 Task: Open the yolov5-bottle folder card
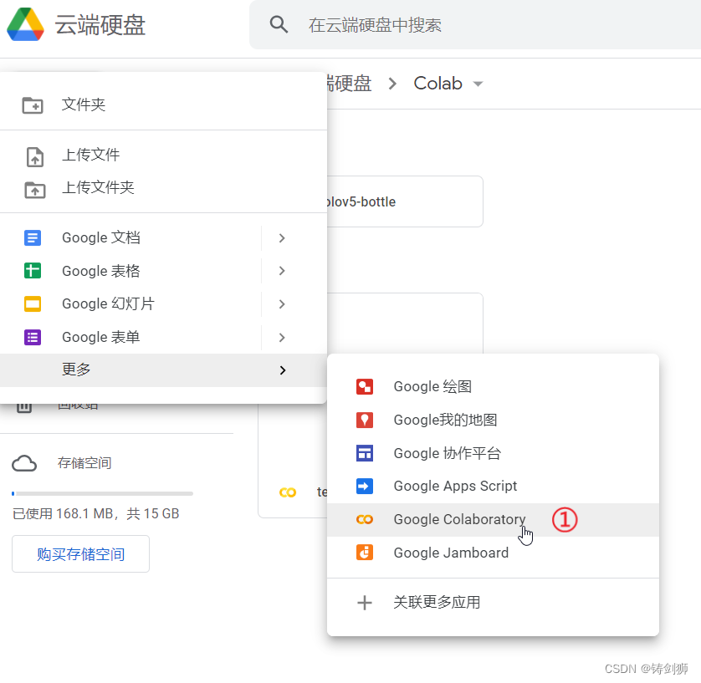coord(405,201)
